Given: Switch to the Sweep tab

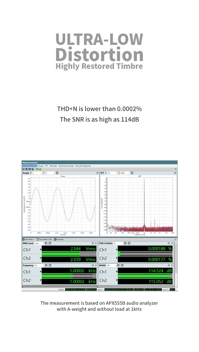Looking at the screenshot, I should [41, 166].
